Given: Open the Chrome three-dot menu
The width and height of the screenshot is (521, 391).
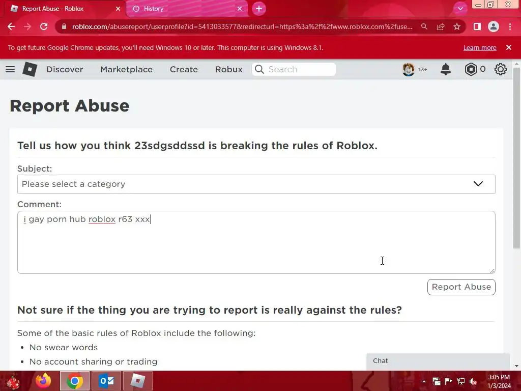Looking at the screenshot, I should click(x=510, y=26).
